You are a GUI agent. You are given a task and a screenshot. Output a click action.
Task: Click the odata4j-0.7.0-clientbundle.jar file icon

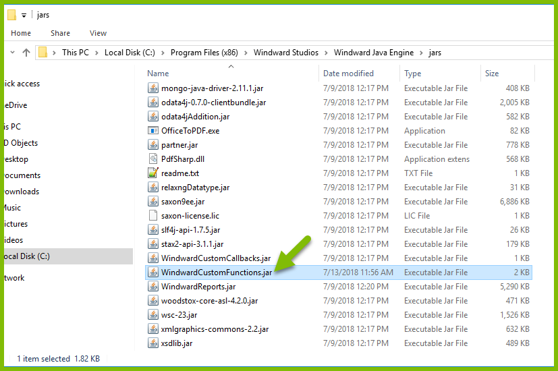click(x=153, y=102)
